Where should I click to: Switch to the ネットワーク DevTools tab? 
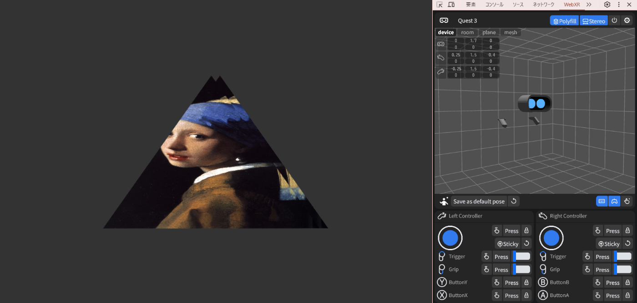point(544,5)
